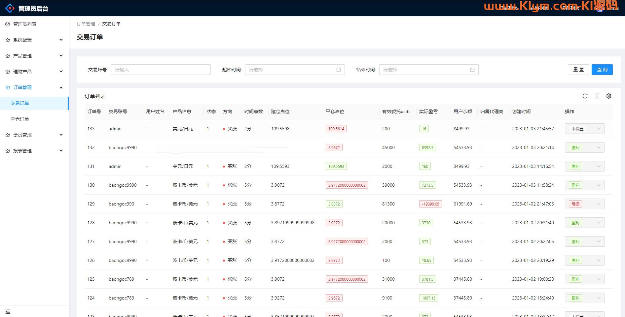Open the column settings gear icon
The width and height of the screenshot is (625, 317).
(608, 96)
